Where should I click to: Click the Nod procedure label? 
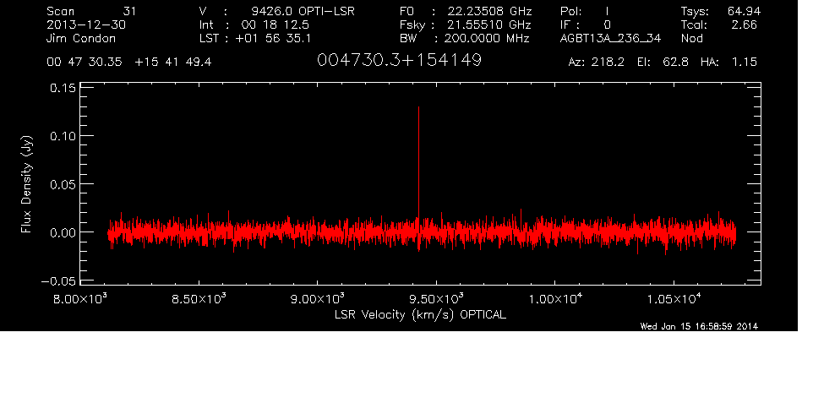691,38
